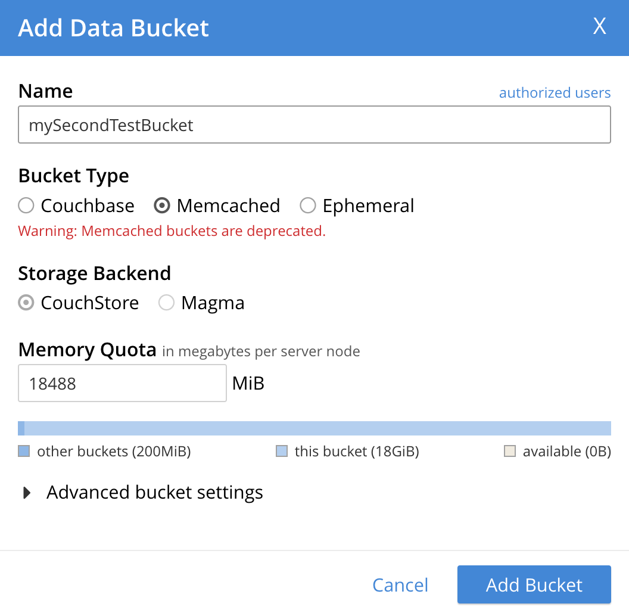Screen dimensions: 629x616
Task: Click the this bucket (18GiB) legend label
Action: click(356, 451)
